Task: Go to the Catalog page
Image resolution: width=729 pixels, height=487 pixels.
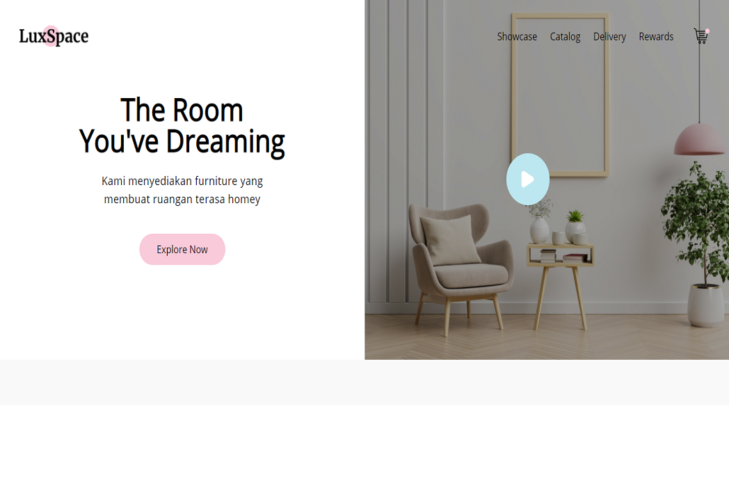Action: click(x=565, y=36)
